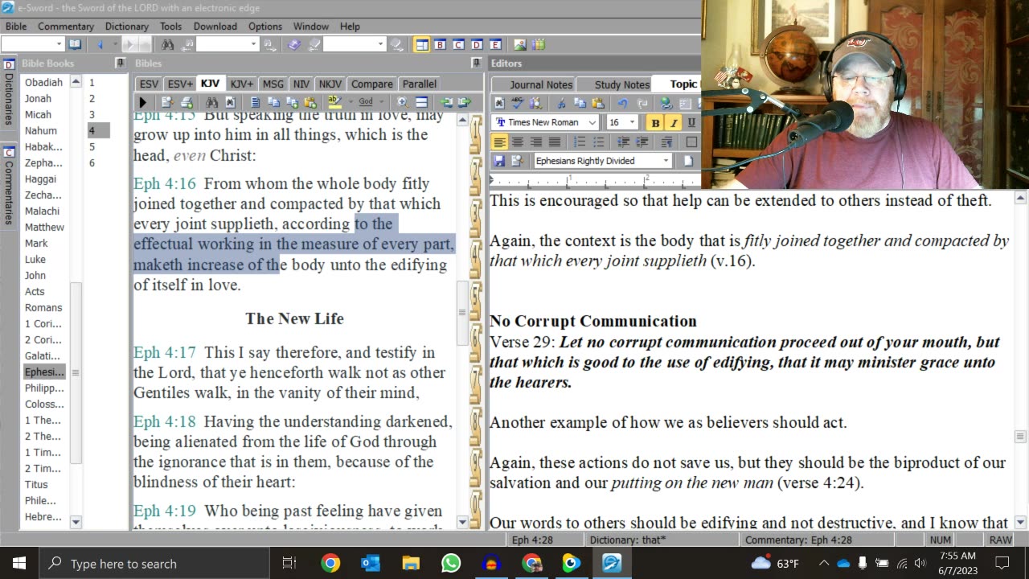Screen dimensions: 1029x579
Task: Set center paragraph alignment
Action: point(518,142)
